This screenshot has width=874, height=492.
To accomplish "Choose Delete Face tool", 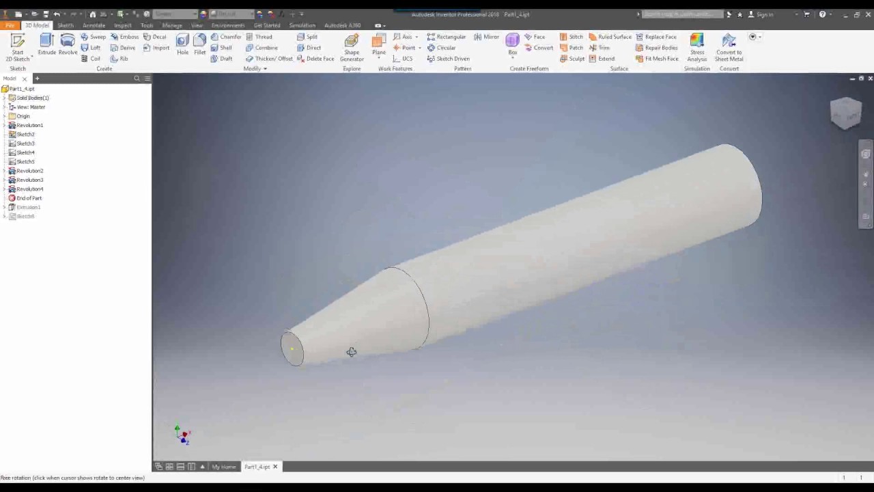I will pyautogui.click(x=315, y=59).
